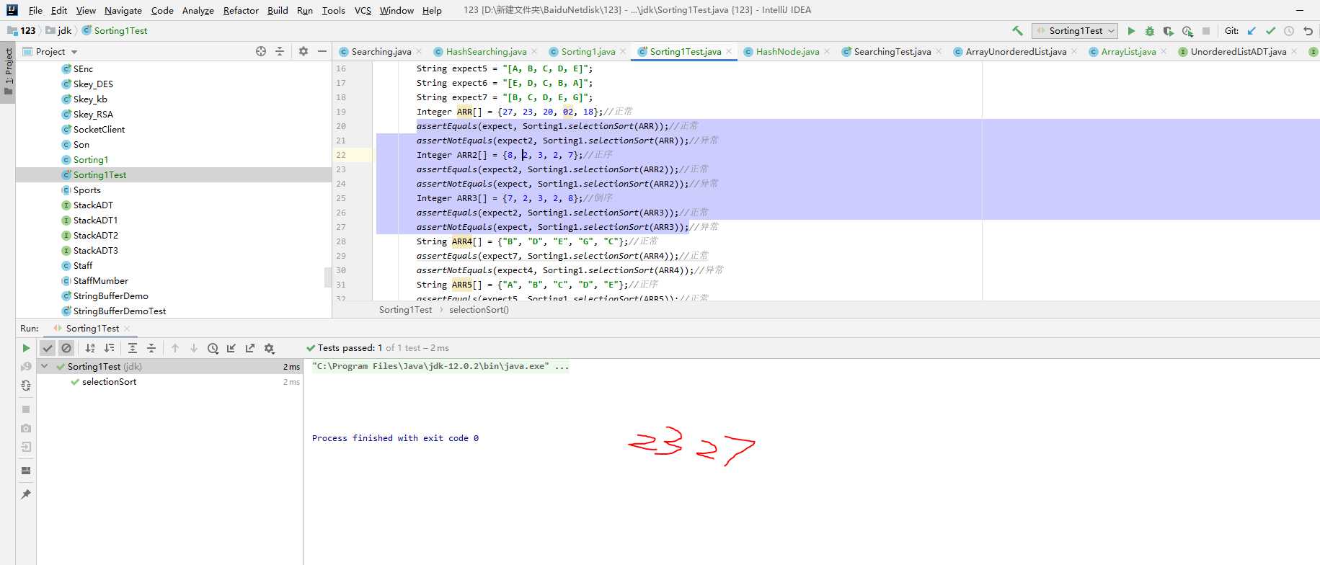Hide the Project tool window

[x=322, y=51]
